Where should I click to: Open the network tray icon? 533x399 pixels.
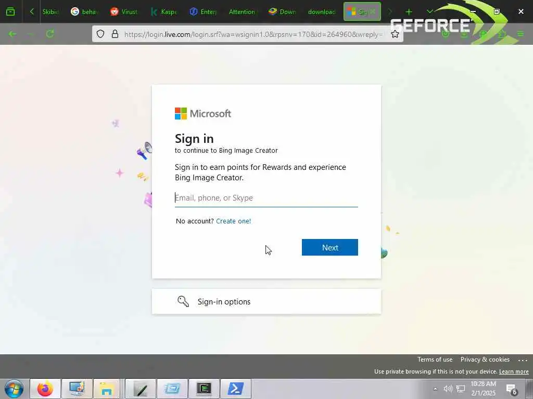coord(461,389)
